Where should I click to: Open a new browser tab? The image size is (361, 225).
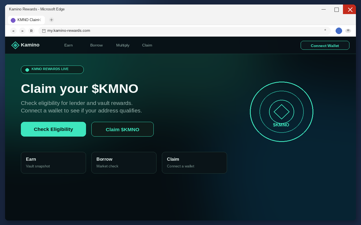coord(51,20)
